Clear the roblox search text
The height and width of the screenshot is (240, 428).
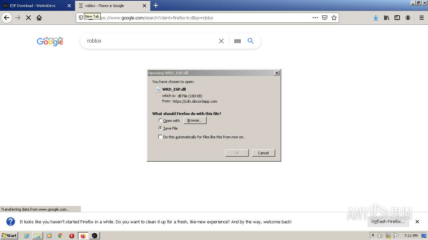pyautogui.click(x=221, y=41)
